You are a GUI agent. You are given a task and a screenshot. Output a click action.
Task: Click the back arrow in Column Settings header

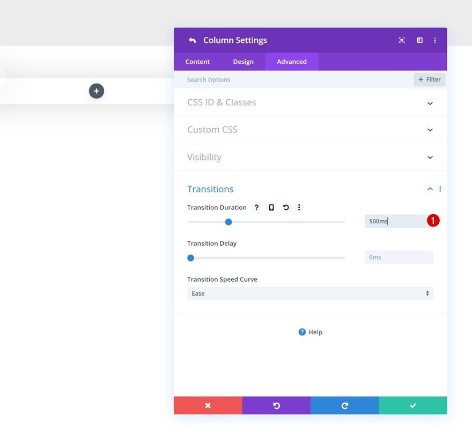pyautogui.click(x=193, y=40)
